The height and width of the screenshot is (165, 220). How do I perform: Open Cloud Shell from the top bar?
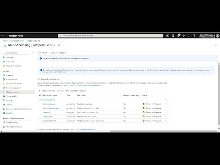coord(168,36)
